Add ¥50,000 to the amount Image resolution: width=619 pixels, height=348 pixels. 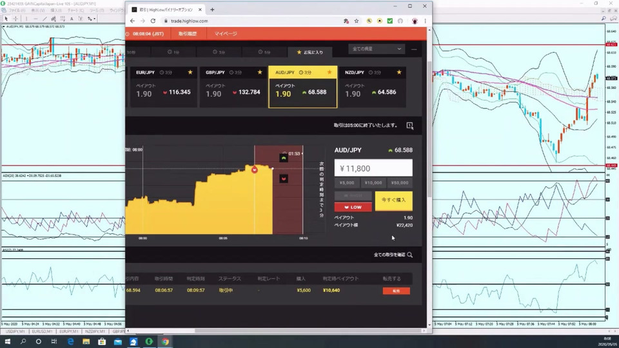coord(400,182)
